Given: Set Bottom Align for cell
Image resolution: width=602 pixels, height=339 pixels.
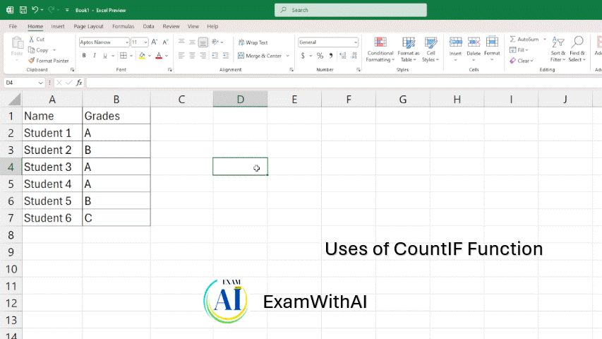Looking at the screenshot, I should pos(203,42).
